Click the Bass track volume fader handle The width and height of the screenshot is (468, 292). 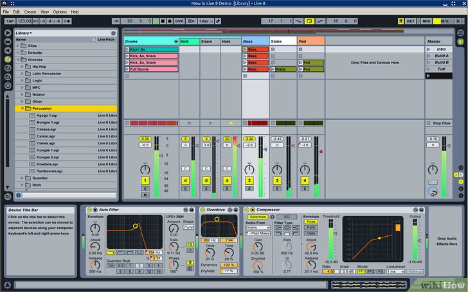(x=265, y=150)
